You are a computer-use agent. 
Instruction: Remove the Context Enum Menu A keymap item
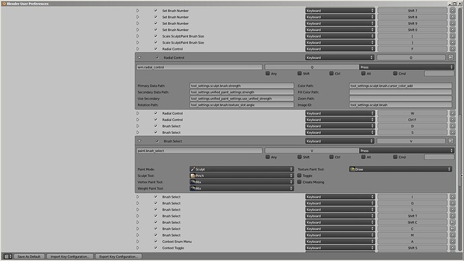[x=453, y=241]
